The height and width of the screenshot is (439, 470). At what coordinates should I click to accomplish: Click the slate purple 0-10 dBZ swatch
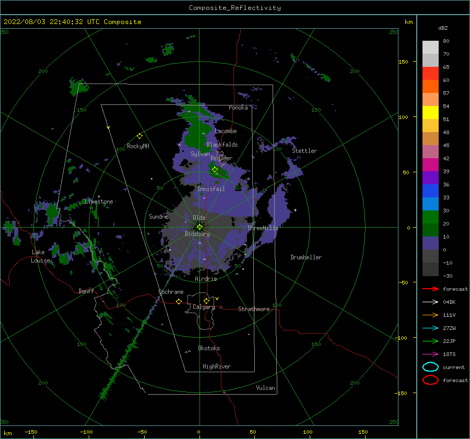click(430, 243)
